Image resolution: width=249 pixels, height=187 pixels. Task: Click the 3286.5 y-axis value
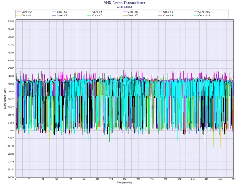pyautogui.click(x=11, y=131)
